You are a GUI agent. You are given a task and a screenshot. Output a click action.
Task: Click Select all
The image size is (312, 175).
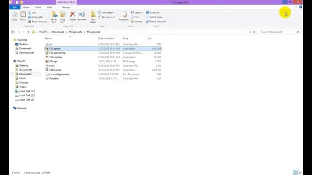(x=153, y=13)
